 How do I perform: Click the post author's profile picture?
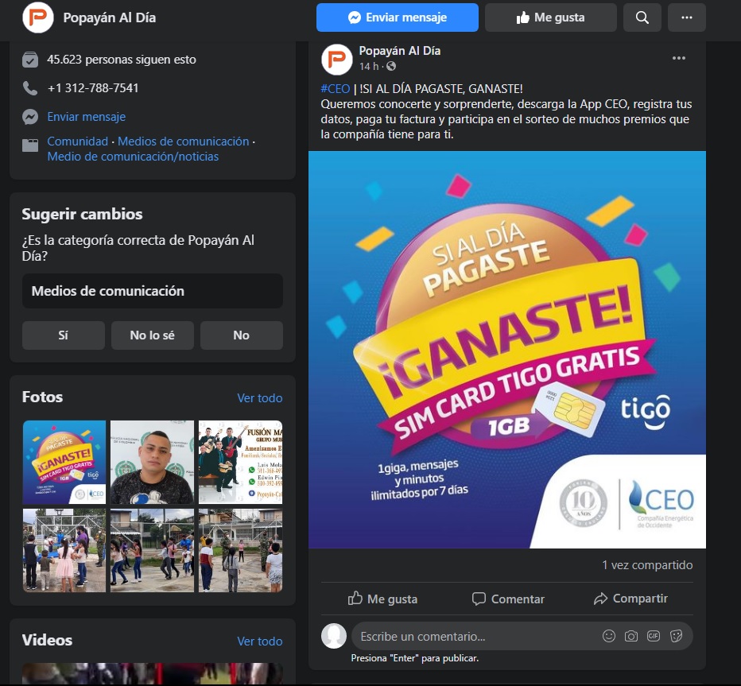pyautogui.click(x=336, y=60)
